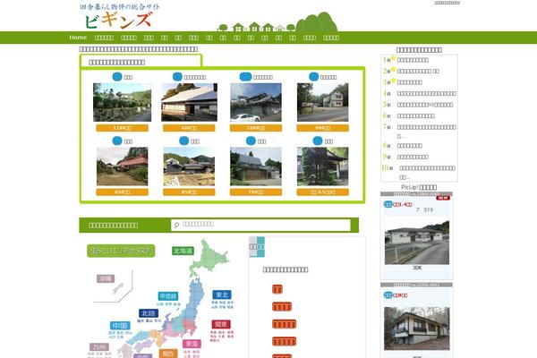Click the ビギンズ site logo

(119, 16)
